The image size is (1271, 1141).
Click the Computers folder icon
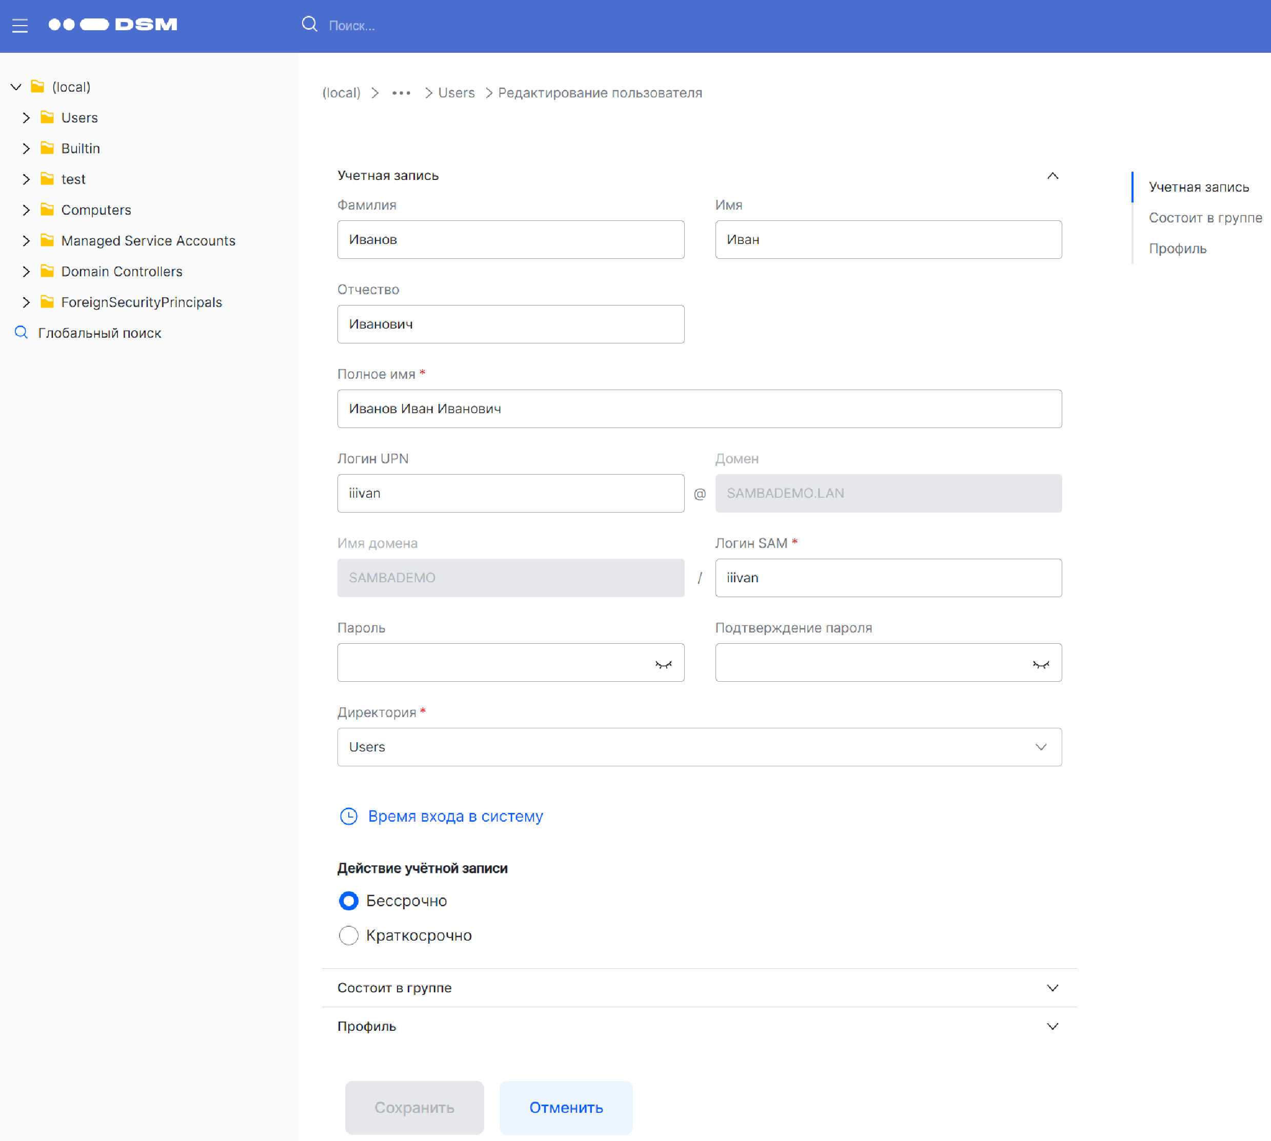(x=47, y=210)
